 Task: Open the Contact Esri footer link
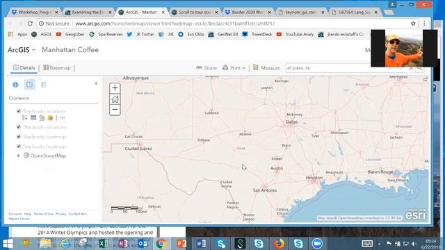point(78,214)
